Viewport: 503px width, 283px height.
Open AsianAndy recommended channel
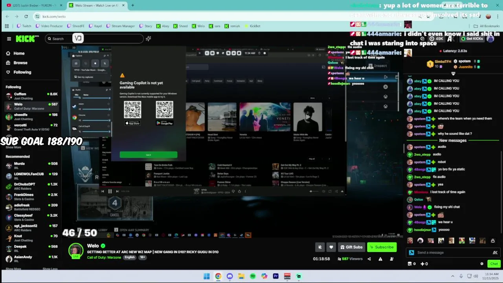31,259
